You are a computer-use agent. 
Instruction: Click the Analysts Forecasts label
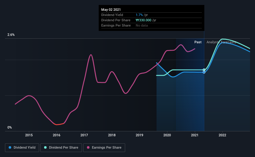click(221, 42)
